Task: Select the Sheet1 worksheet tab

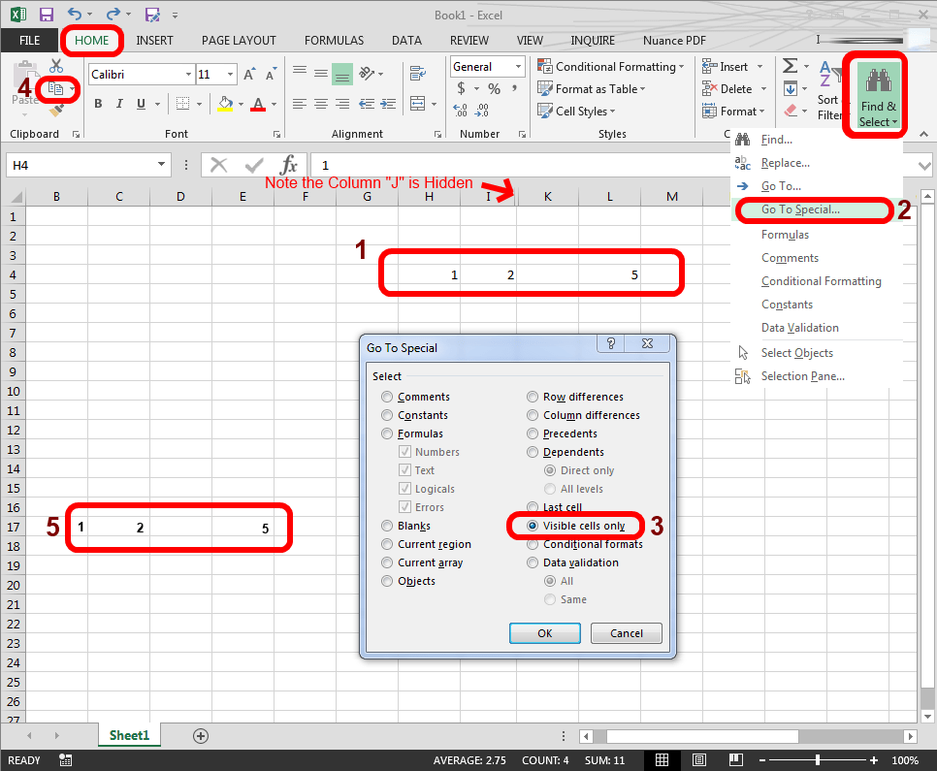Action: click(129, 735)
